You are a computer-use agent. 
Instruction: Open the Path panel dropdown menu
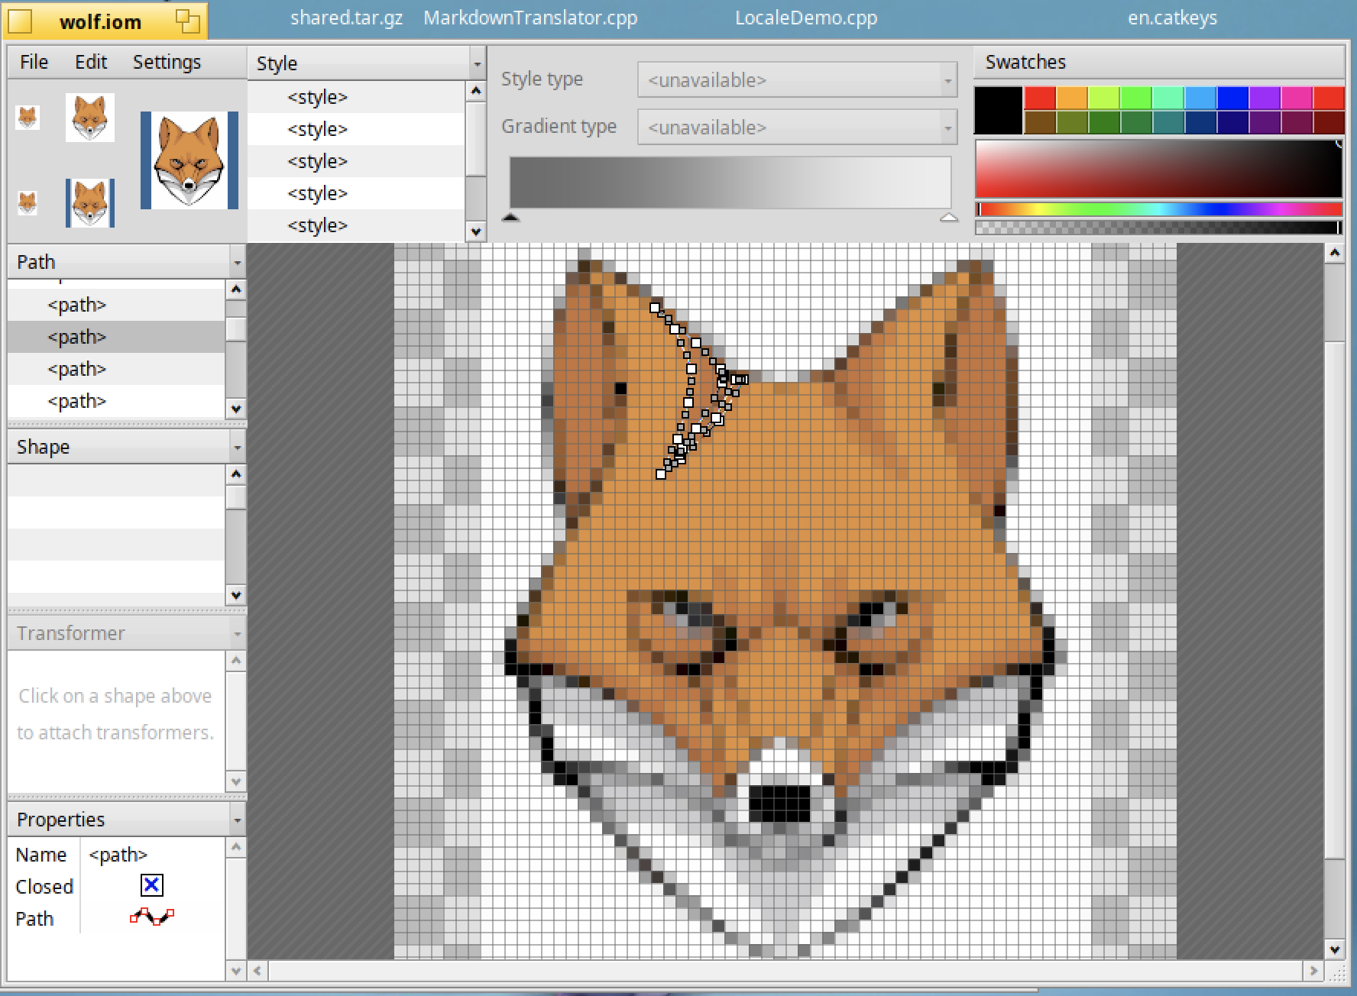click(x=237, y=263)
